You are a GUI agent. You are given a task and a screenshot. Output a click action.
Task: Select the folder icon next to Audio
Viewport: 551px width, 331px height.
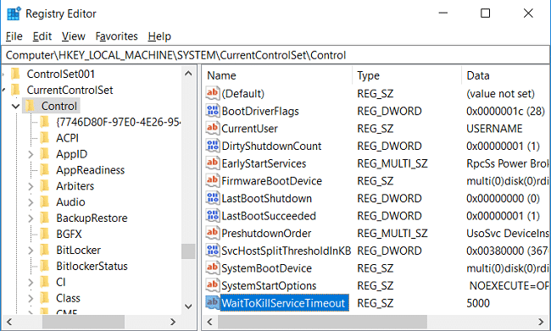coord(45,201)
